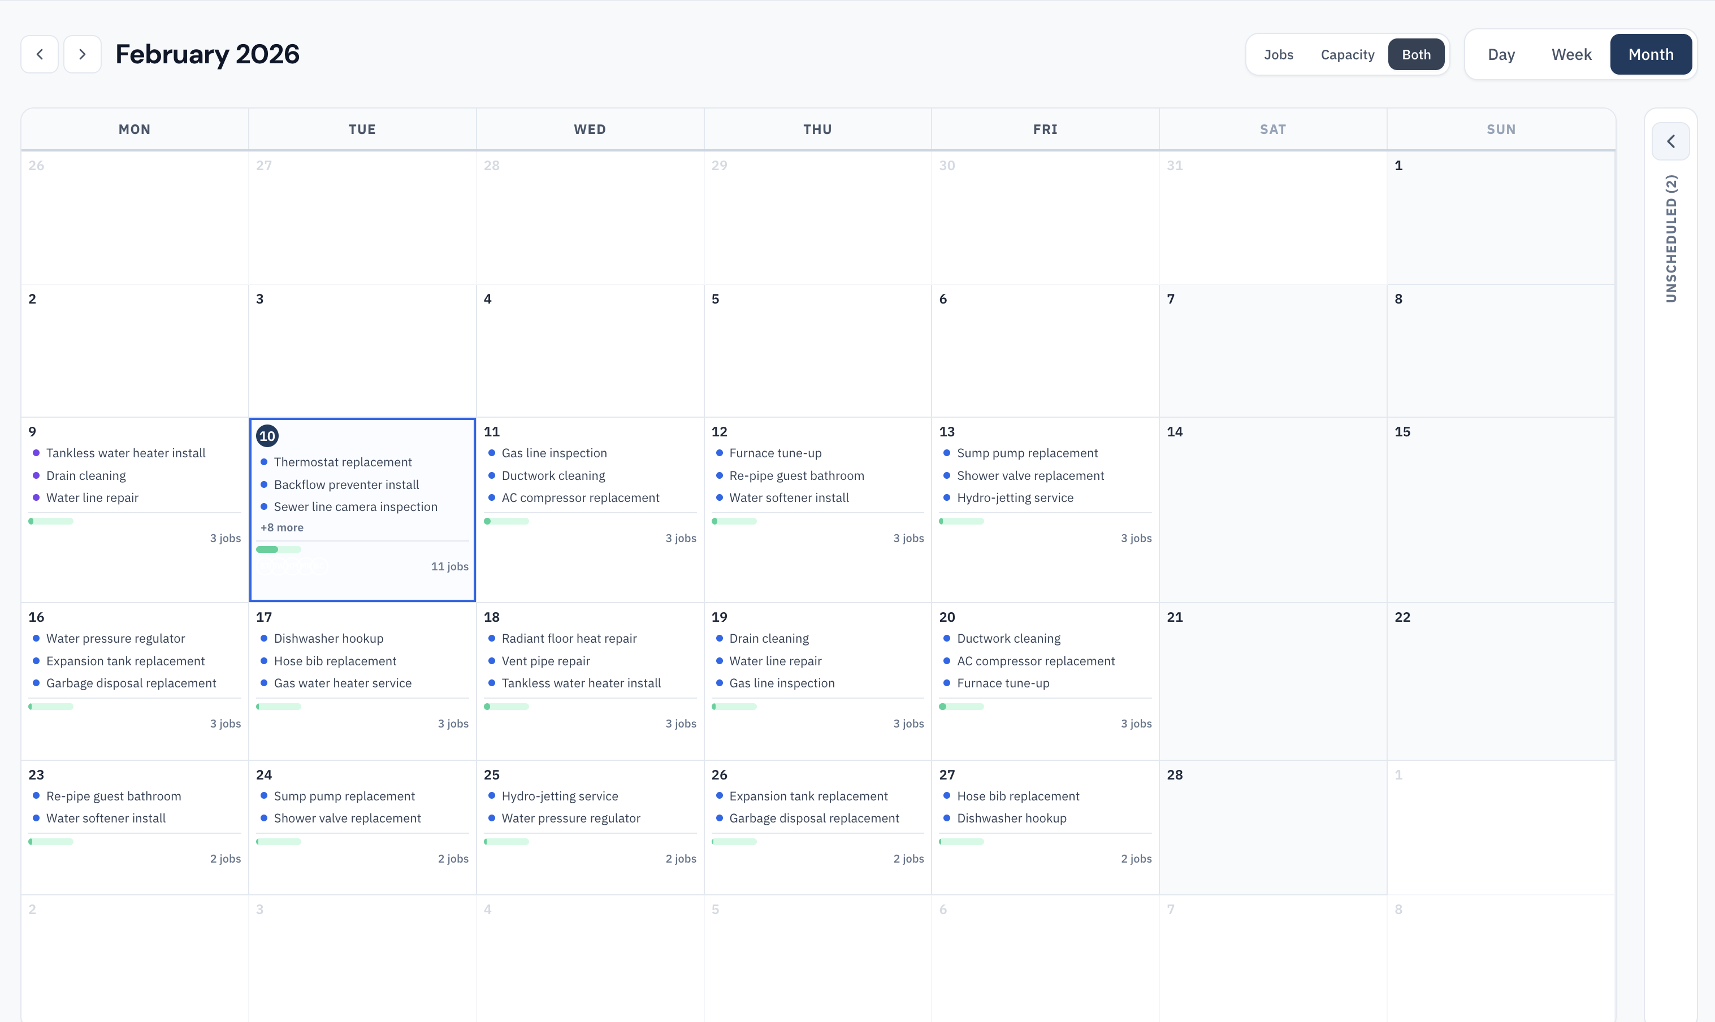Viewport: 1715px width, 1022px height.
Task: Select the Furnace tune-up job on February 12
Action: [775, 452]
